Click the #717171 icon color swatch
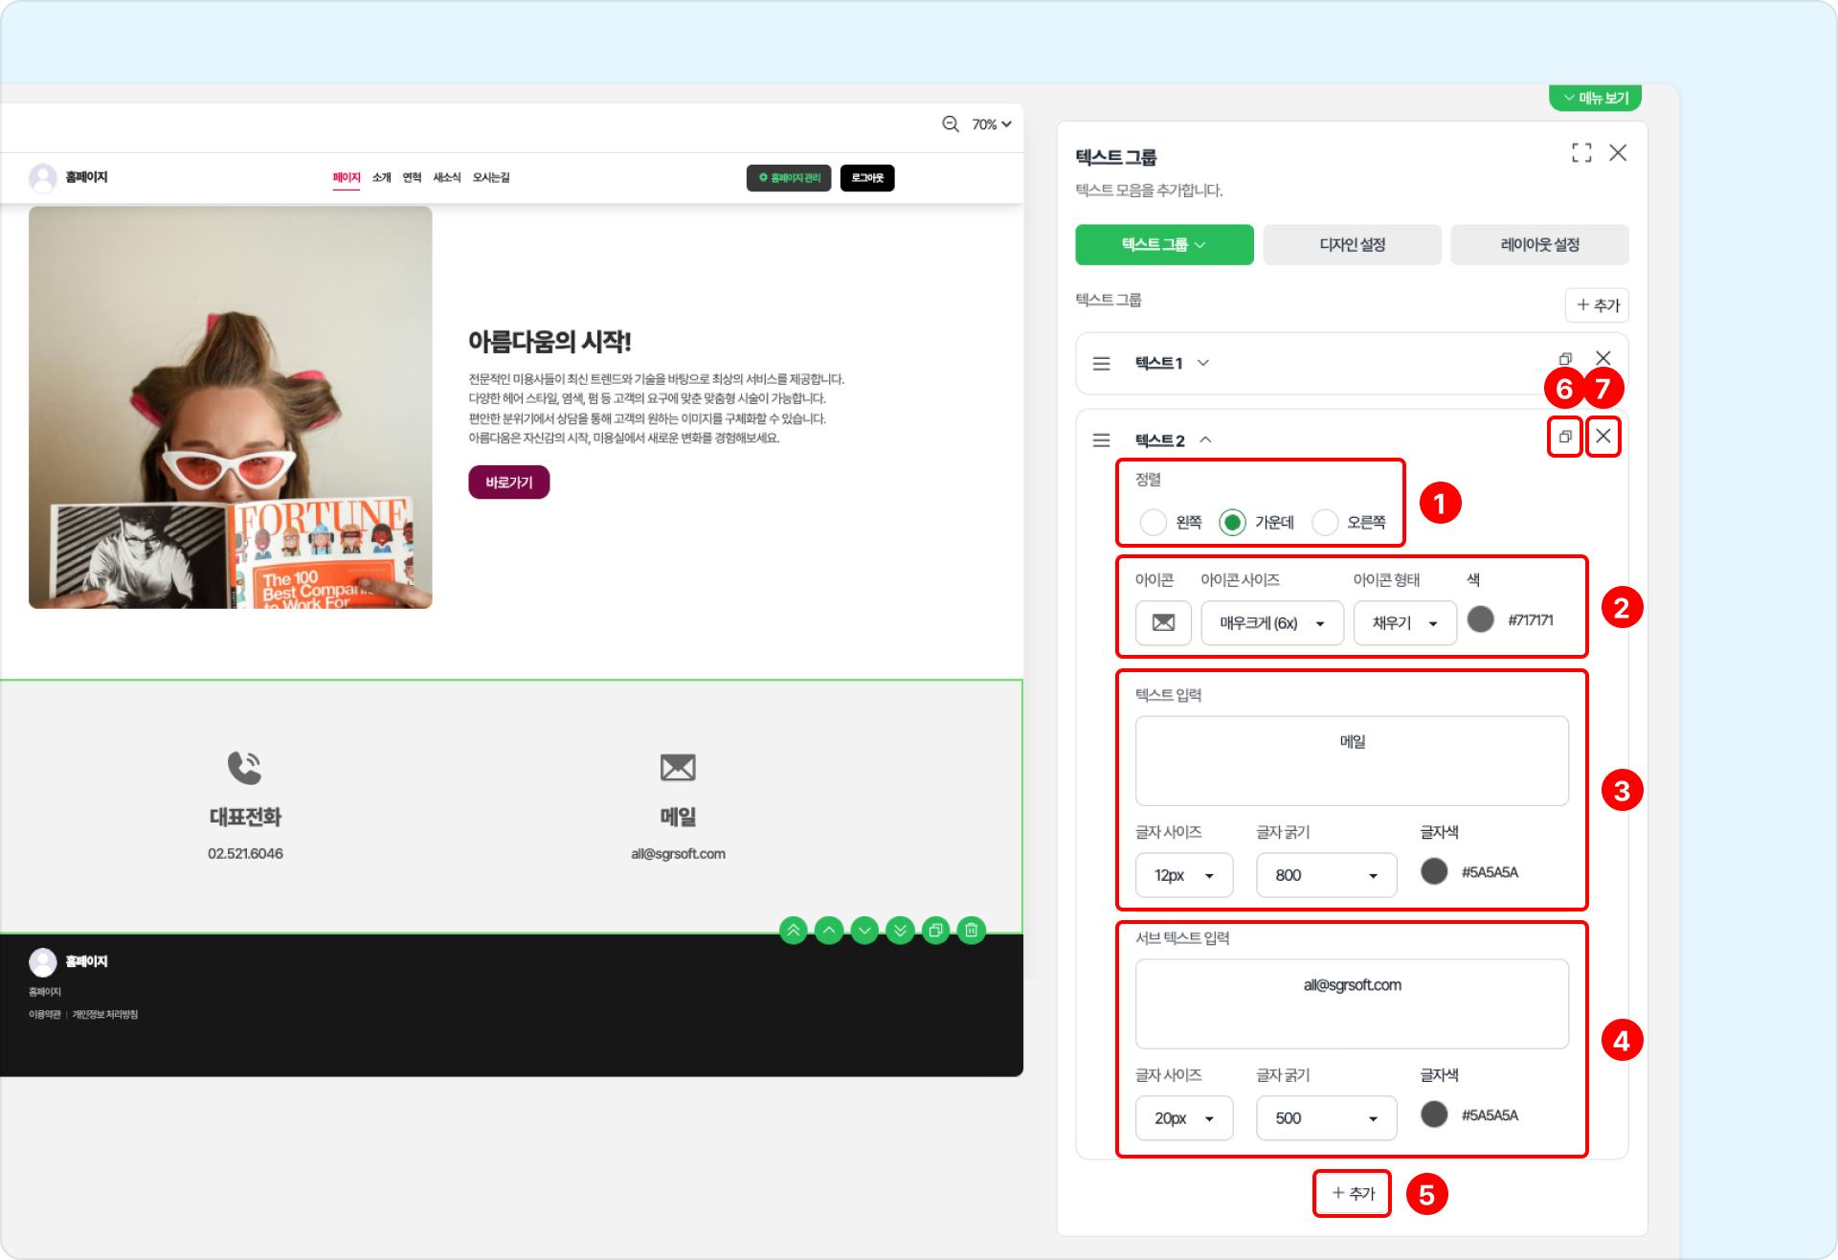The image size is (1838, 1260). coord(1480,620)
